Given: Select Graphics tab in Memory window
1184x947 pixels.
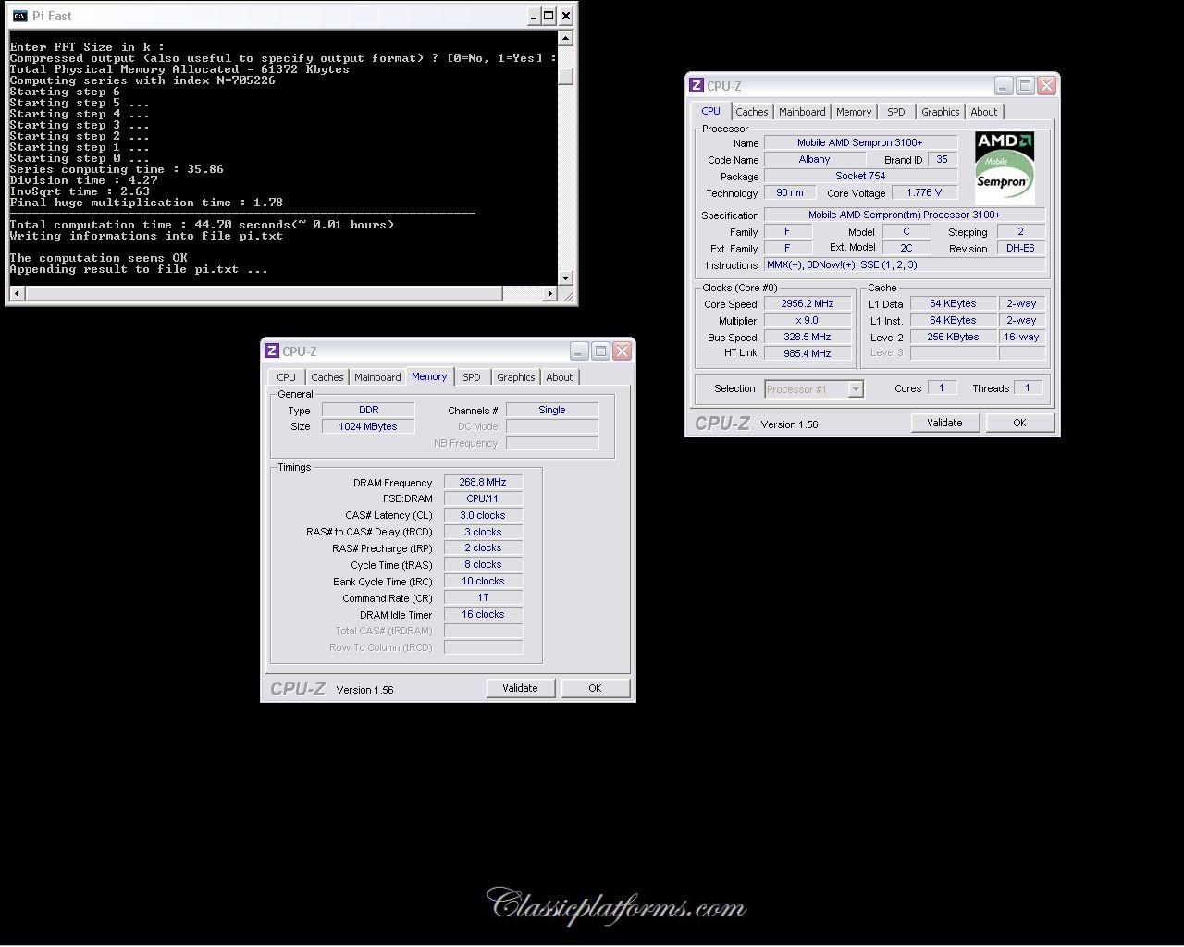Looking at the screenshot, I should point(516,377).
